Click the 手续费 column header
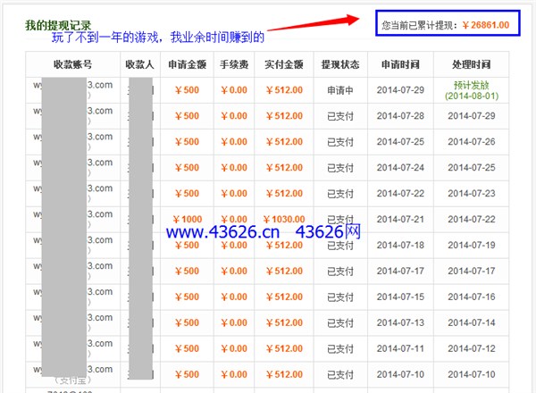This screenshot has width=536, height=393. point(232,65)
